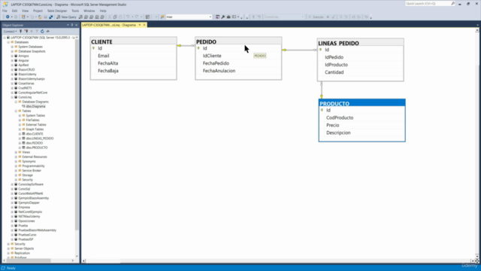This screenshot has height=271, width=481.
Task: Open the Table Designer menu
Action: point(57,11)
